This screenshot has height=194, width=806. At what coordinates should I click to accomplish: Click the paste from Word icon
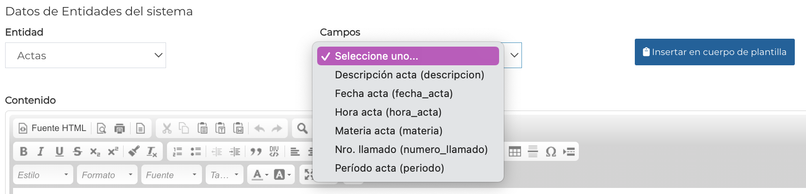[x=238, y=128]
